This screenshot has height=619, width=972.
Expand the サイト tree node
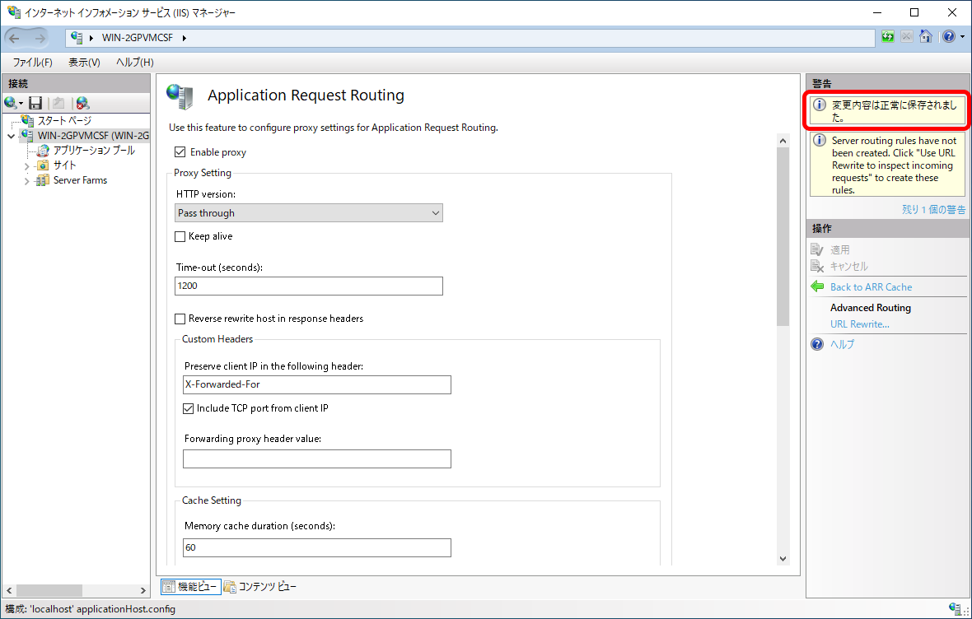[26, 166]
